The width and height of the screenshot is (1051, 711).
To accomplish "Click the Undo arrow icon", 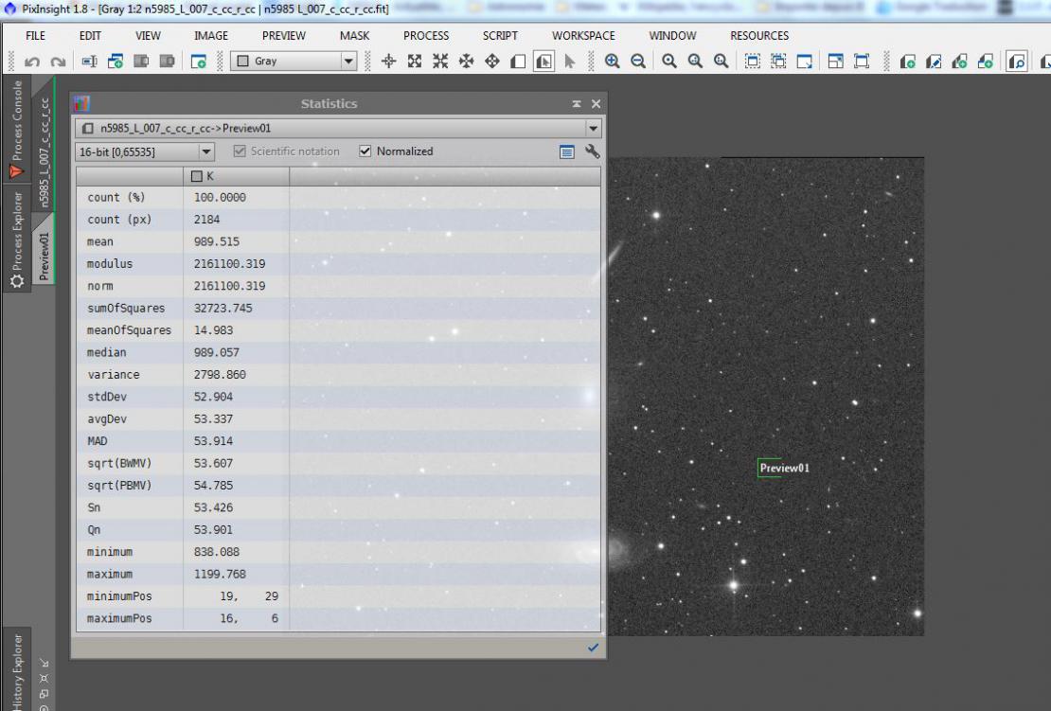I will click(31, 62).
